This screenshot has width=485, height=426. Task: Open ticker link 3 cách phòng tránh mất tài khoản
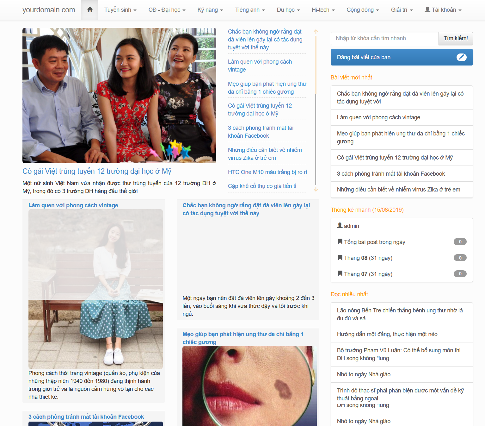tap(261, 132)
